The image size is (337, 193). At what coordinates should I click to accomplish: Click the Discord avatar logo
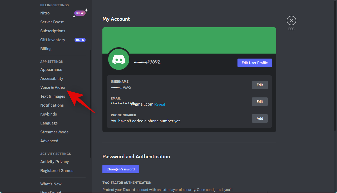119,60
